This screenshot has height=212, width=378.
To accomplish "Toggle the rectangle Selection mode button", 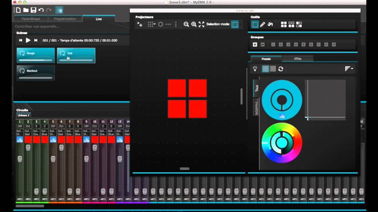I will [x=235, y=24].
